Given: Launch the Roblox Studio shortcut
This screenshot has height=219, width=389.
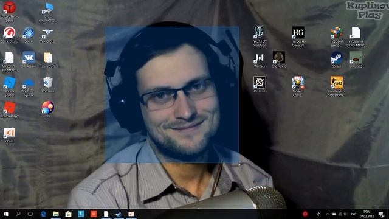Looking at the screenshot, I should (10, 86).
